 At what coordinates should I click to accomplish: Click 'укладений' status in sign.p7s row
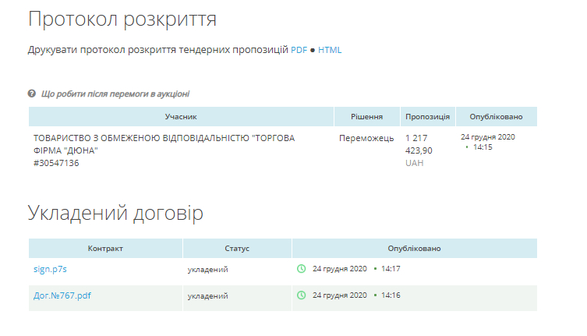208,270
